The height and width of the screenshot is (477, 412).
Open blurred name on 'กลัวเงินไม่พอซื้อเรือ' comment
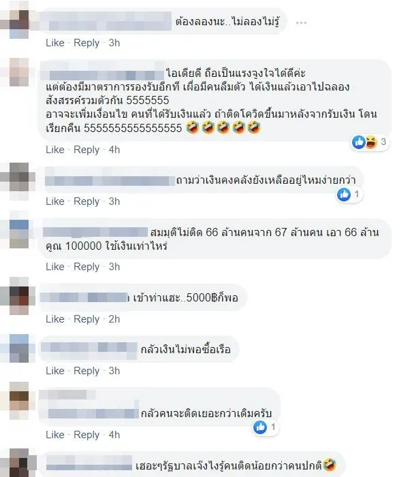(89, 348)
